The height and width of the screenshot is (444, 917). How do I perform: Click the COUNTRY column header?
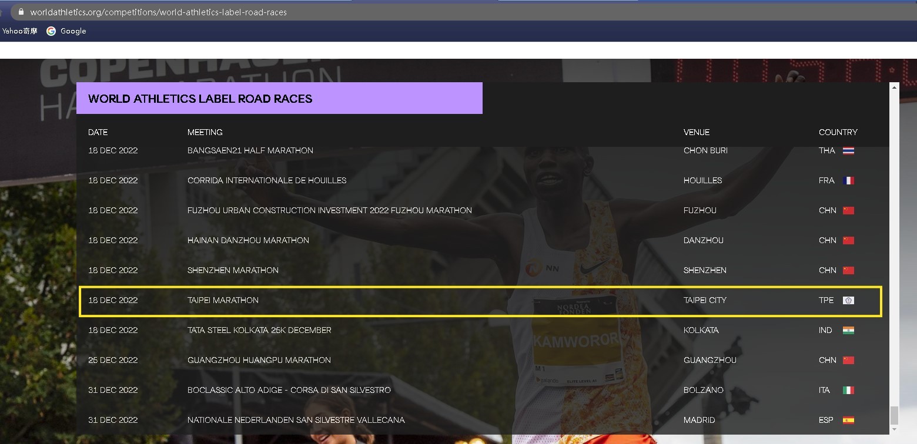click(x=838, y=132)
